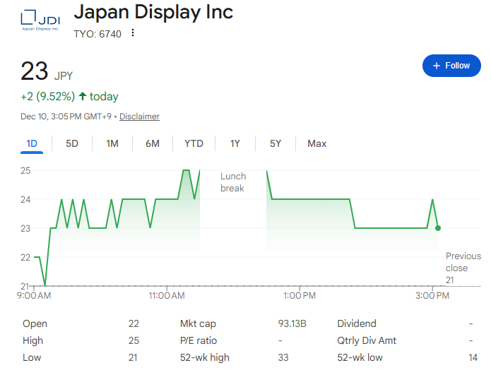491x375 pixels.
Task: Click the 52-wk high stat label
Action: pyautogui.click(x=205, y=357)
